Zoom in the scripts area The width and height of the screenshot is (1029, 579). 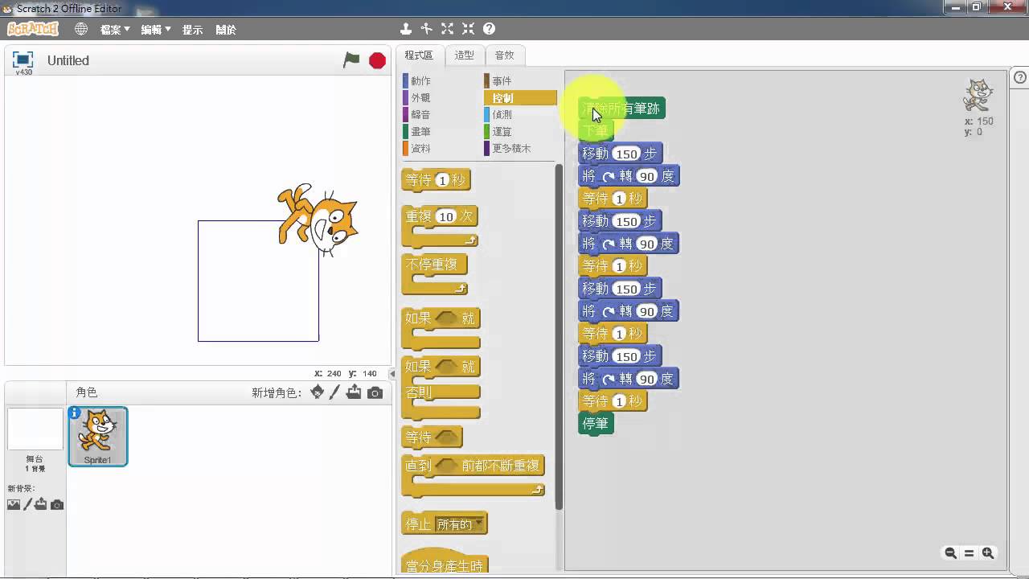(x=988, y=553)
